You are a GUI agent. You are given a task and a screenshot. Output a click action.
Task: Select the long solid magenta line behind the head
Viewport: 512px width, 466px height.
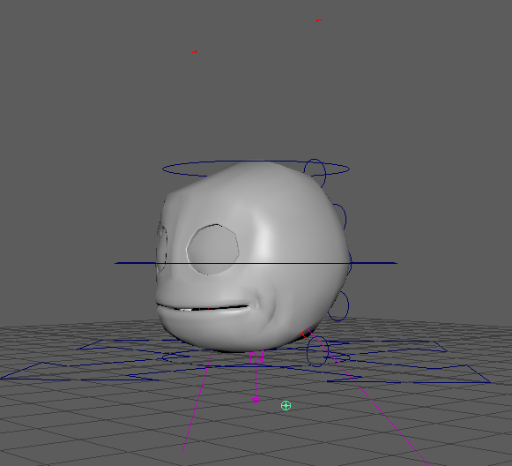click(369, 397)
